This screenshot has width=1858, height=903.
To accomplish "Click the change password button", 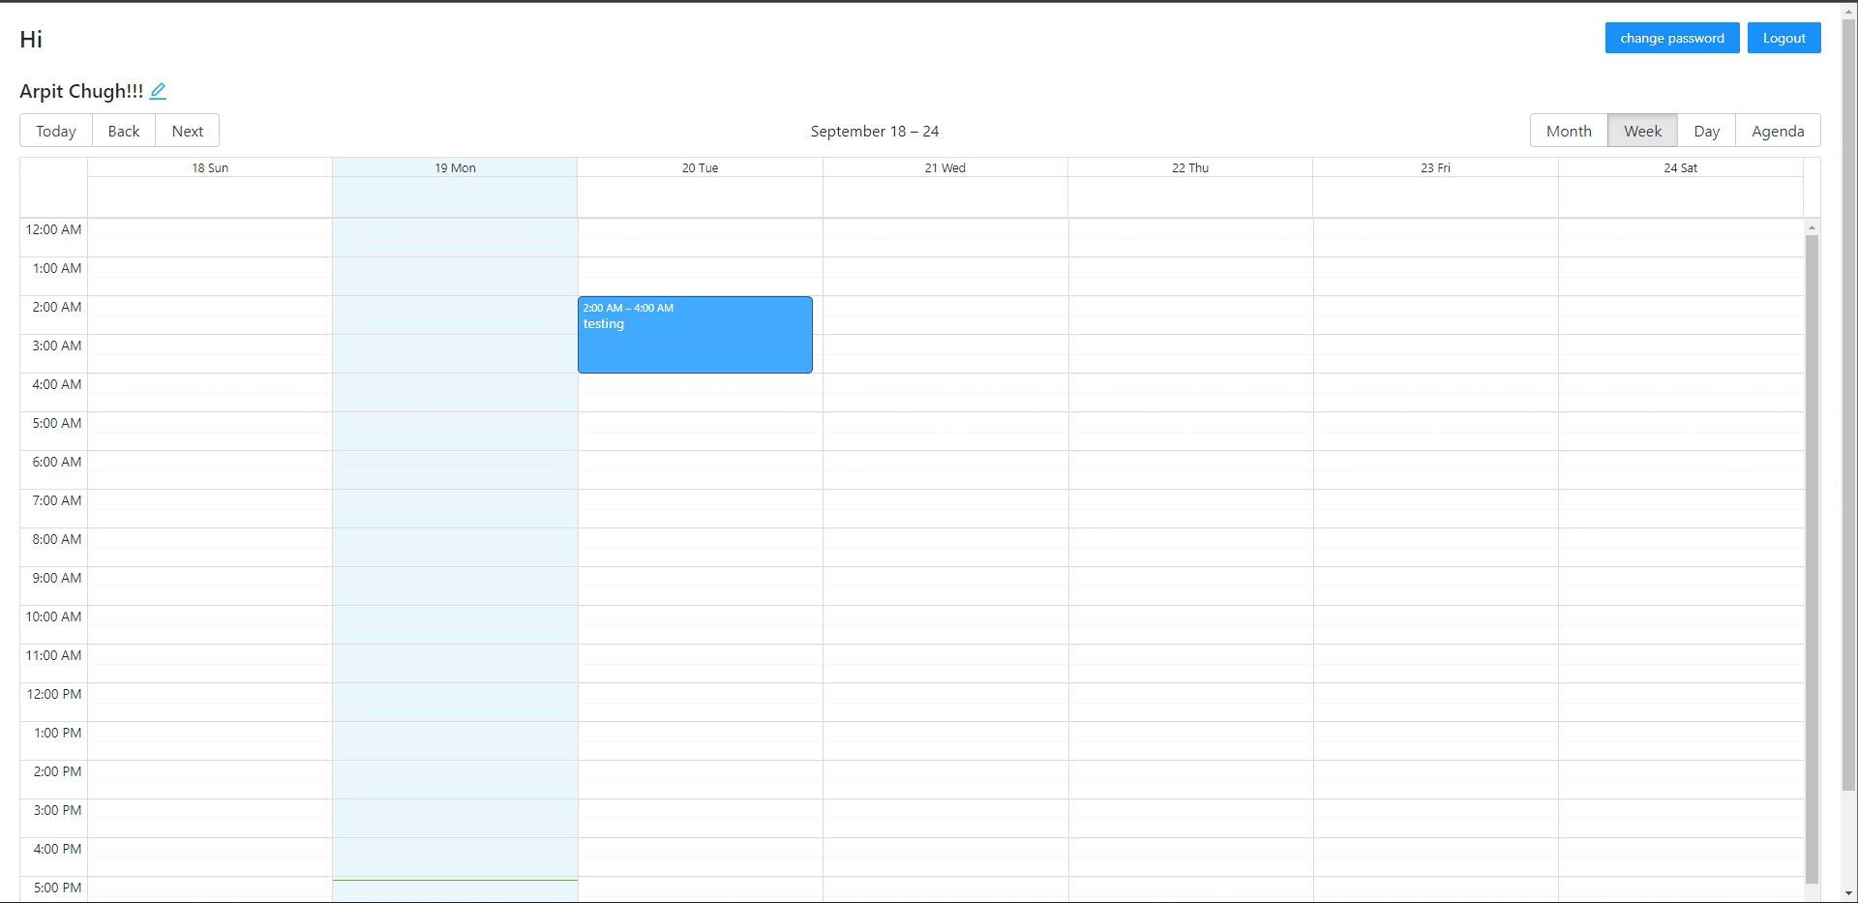I will tap(1672, 38).
